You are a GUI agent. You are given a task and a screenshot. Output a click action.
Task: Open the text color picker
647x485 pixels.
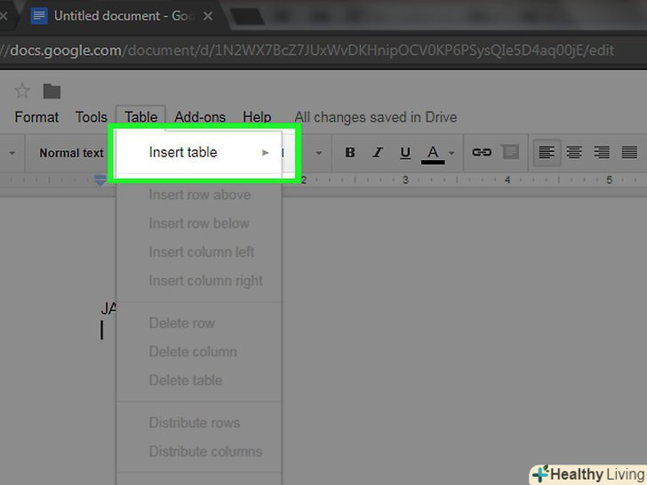(433, 155)
